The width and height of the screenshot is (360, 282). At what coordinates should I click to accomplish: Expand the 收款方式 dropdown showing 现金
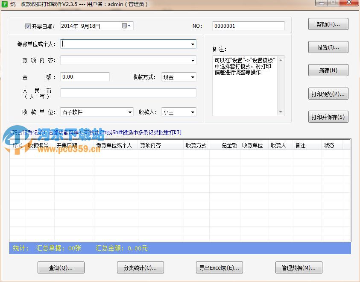pyautogui.click(x=193, y=77)
